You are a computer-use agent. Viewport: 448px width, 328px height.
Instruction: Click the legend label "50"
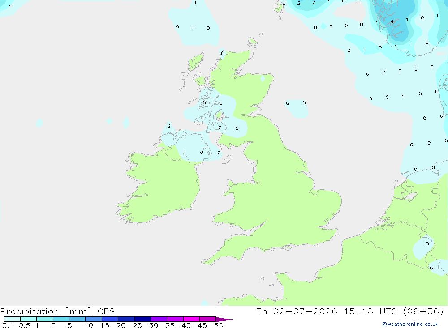click(219, 325)
